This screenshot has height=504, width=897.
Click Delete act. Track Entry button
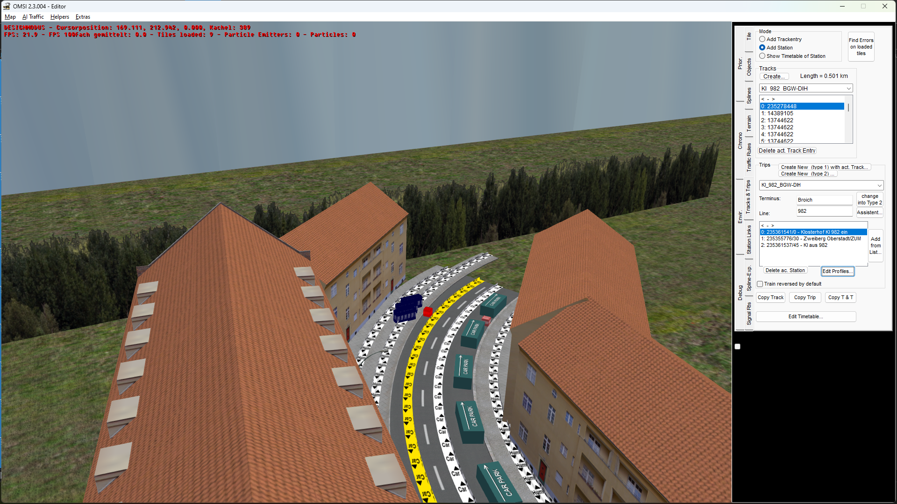787,151
